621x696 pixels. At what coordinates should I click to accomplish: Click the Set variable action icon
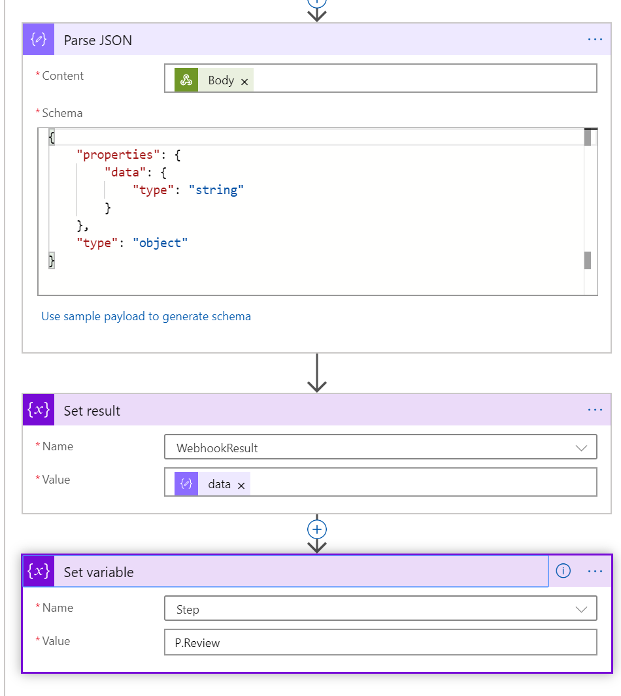[38, 571]
